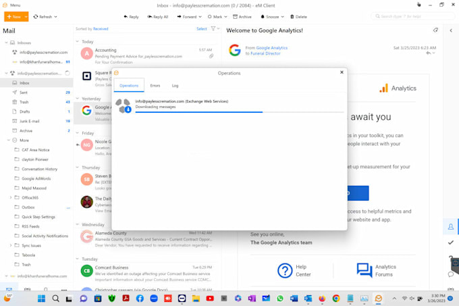Expand the Mark dropdown arrow
This screenshot has width=459, height=306.
tap(225, 17)
